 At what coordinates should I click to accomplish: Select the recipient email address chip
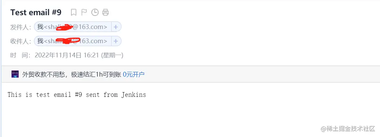pyautogui.click(x=73, y=41)
